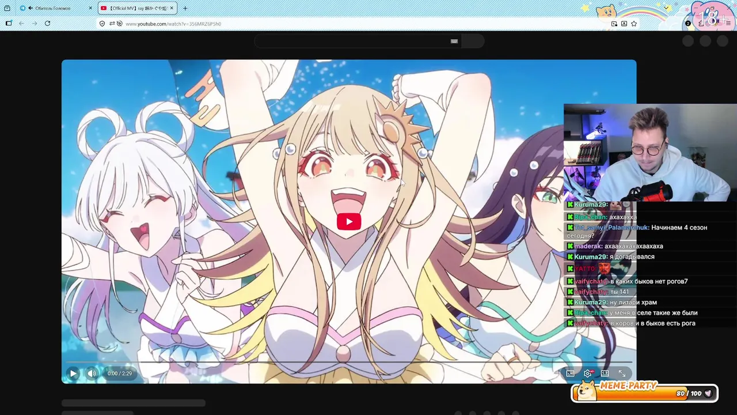The width and height of the screenshot is (737, 415).
Task: Select the Official MV YouTube tab
Action: 137,8
